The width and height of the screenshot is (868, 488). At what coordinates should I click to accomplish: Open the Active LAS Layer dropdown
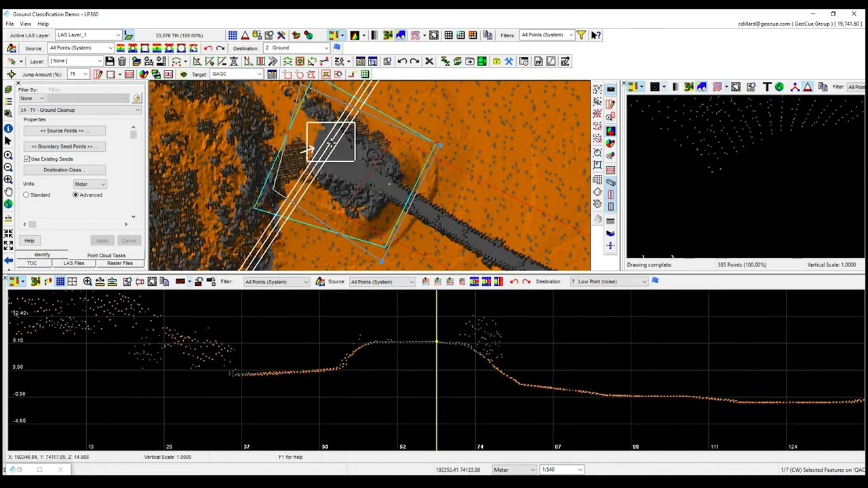coord(88,35)
